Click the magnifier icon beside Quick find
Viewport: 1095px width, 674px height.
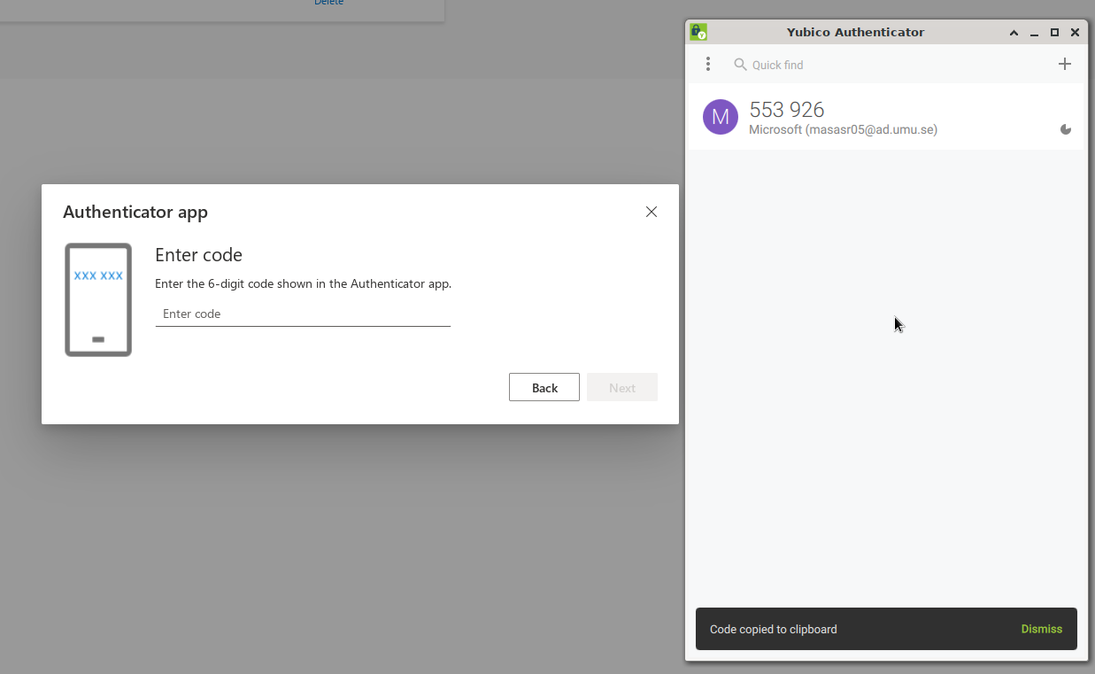coord(741,64)
